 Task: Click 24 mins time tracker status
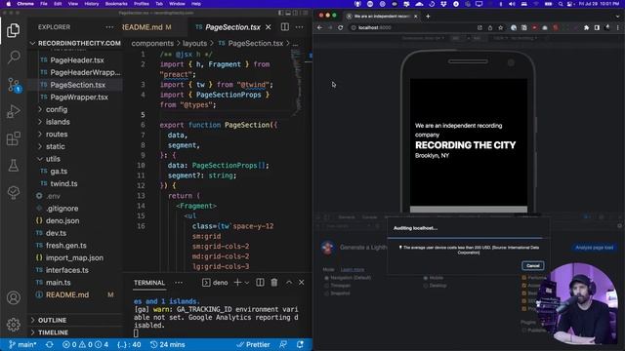[167, 344]
